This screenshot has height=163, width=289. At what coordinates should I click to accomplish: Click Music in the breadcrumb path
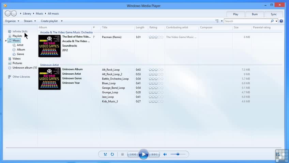click(39, 14)
